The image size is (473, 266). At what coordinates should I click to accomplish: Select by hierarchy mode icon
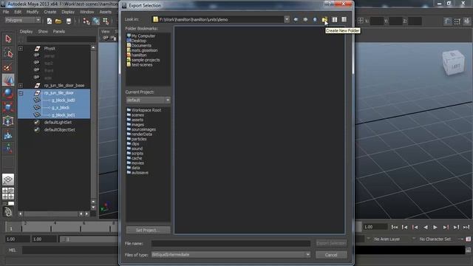click(x=86, y=21)
